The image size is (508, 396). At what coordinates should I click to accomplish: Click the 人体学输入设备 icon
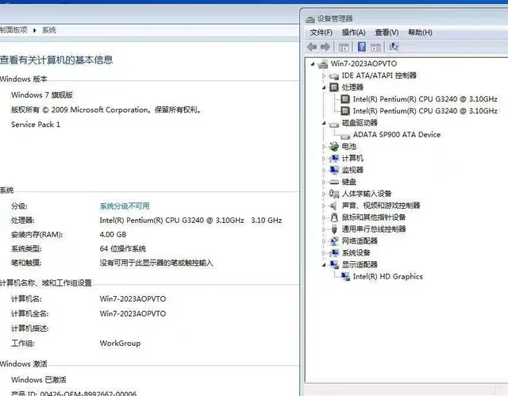pyautogui.click(x=334, y=194)
